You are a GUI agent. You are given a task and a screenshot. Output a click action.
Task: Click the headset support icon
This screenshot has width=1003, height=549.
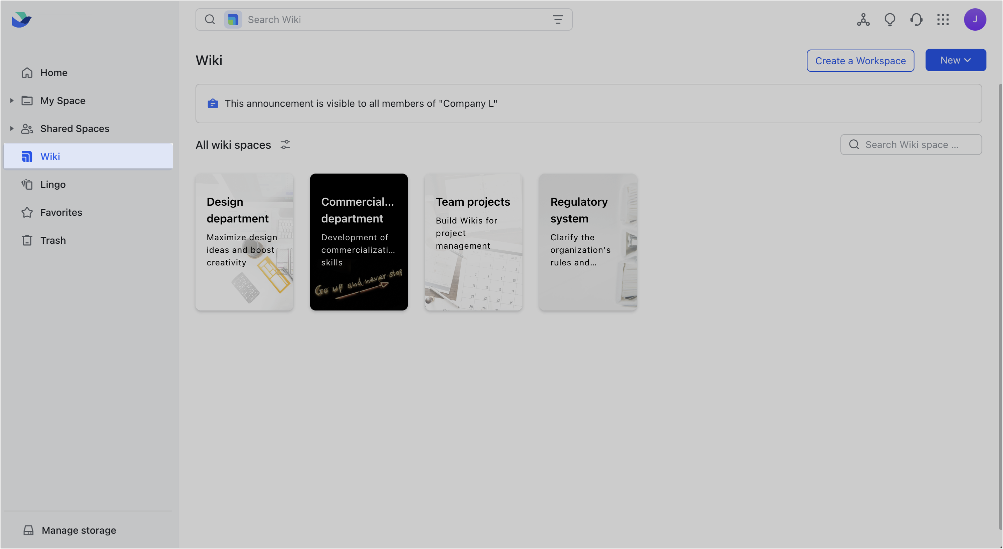916,20
